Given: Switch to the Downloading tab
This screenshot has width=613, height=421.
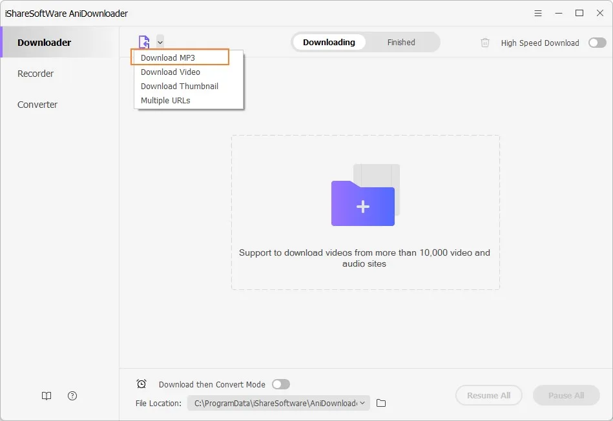Looking at the screenshot, I should 329,42.
